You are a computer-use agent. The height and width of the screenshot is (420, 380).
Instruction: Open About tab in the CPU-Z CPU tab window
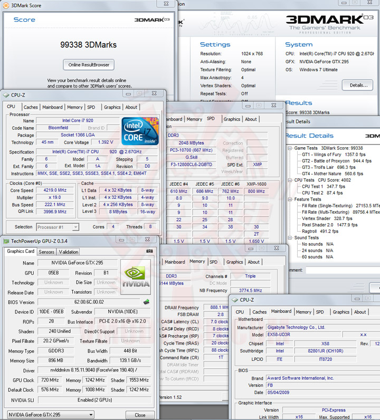click(x=131, y=107)
